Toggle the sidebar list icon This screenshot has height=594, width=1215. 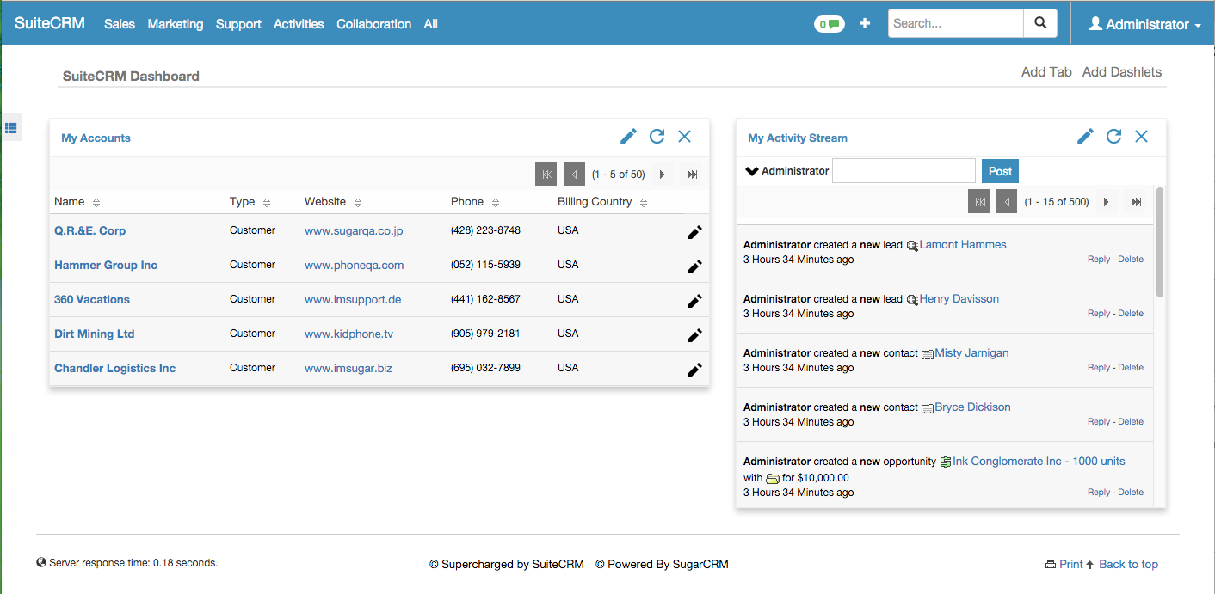(x=11, y=128)
